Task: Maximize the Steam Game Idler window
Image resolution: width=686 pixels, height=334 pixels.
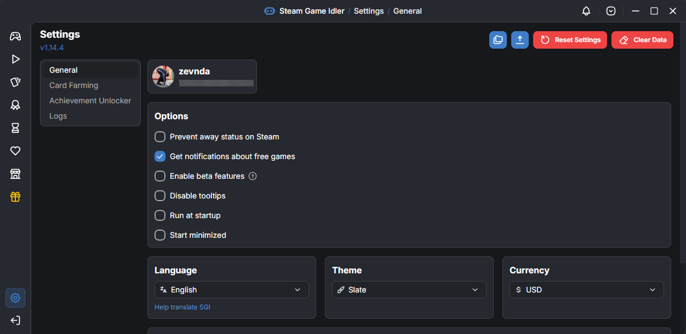Action: [654, 11]
